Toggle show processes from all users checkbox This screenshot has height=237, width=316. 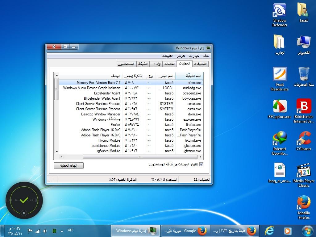coord(201,164)
